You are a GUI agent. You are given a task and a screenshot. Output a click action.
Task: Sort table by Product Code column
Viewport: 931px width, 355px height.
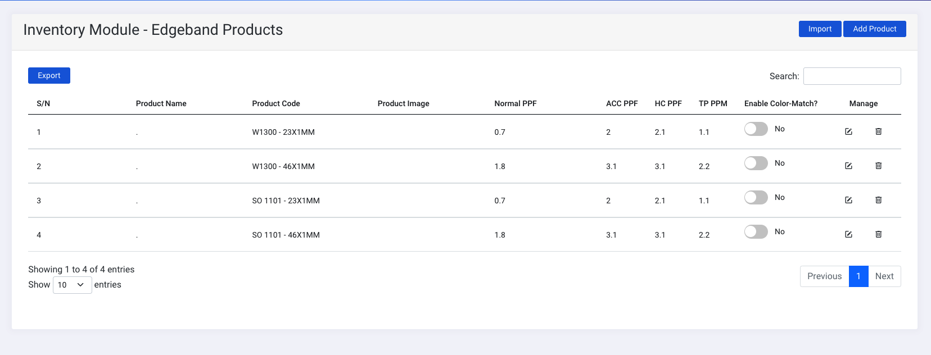(x=275, y=103)
